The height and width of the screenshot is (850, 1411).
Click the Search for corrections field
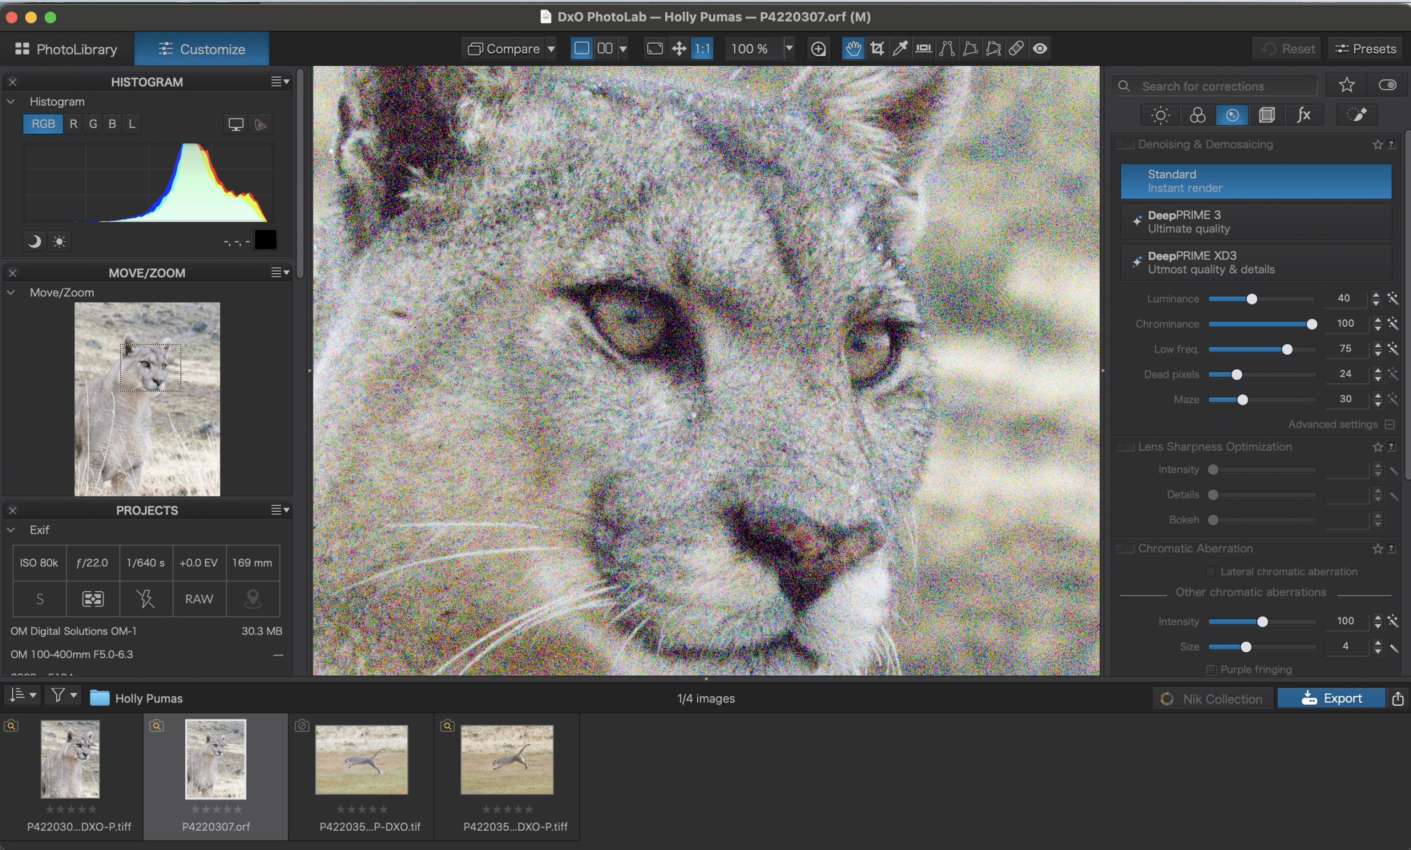pos(1215,86)
